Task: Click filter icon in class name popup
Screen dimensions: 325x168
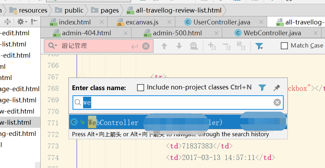Action: click(262, 88)
